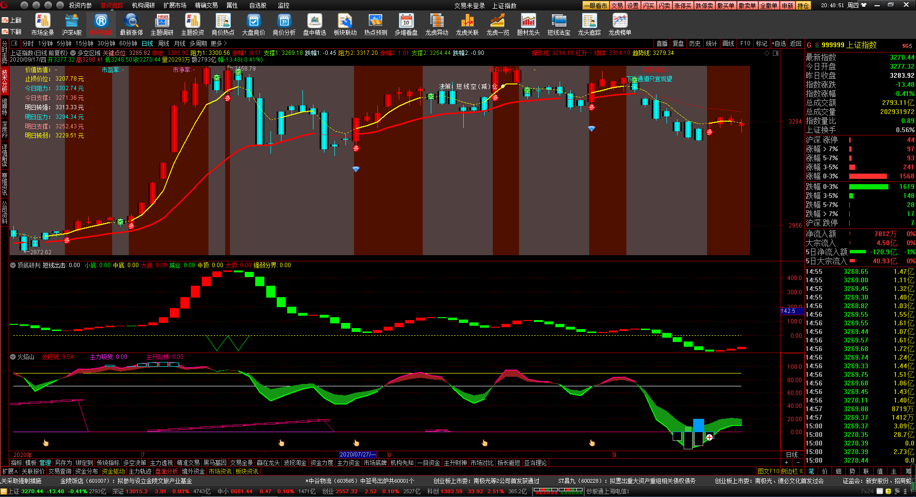Click the 2020/07/27 date marker on timeline

[358, 455]
